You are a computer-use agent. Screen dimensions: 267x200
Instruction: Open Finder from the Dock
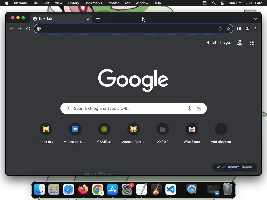pos(39,189)
